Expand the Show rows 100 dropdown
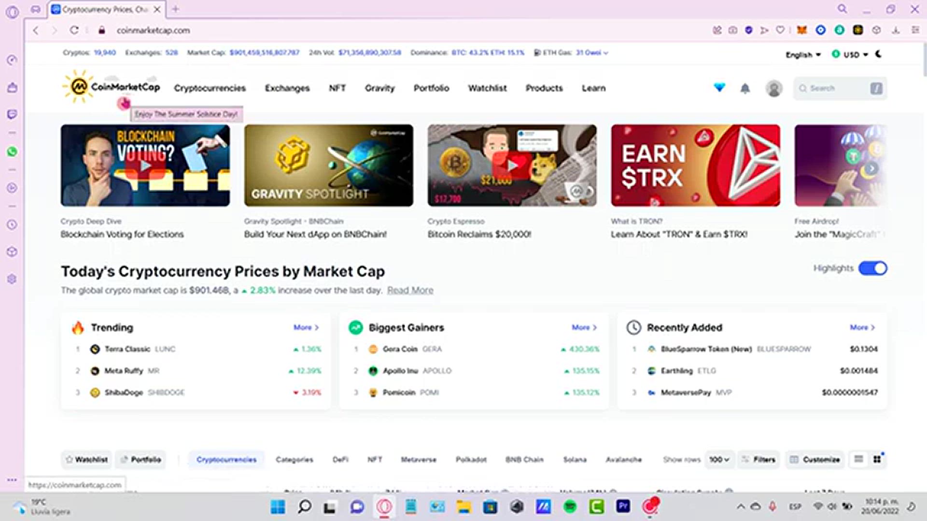The image size is (927, 521). pyautogui.click(x=718, y=460)
